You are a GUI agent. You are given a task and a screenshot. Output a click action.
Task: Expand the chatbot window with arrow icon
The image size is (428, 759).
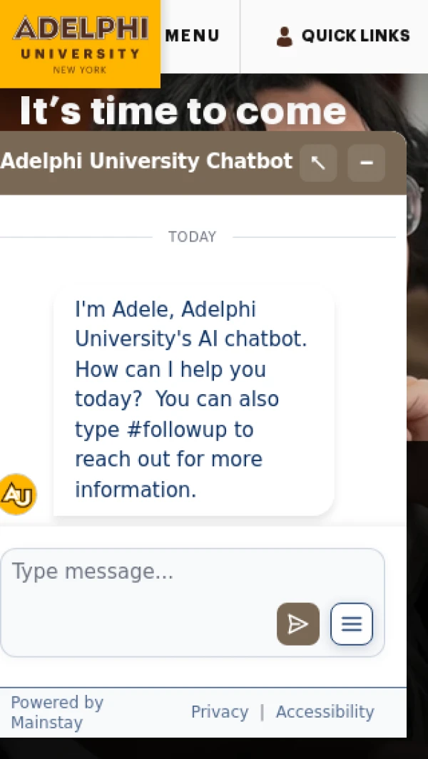[x=318, y=163]
